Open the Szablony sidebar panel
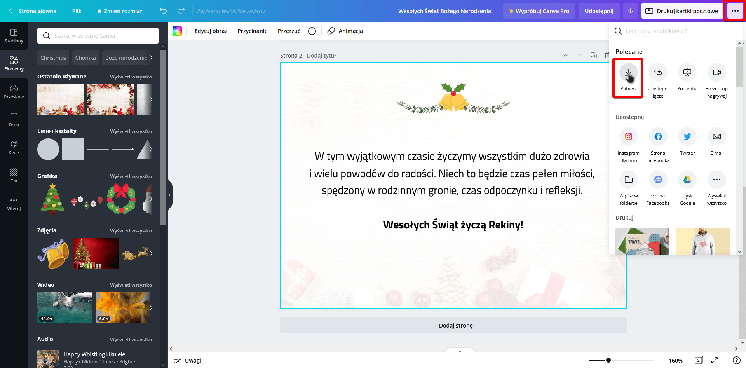This screenshot has width=746, height=368. point(14,36)
